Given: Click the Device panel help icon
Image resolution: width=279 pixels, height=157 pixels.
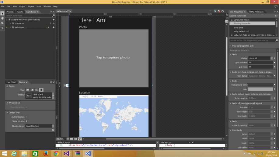Looking at the screenshot, I should 53,130.
